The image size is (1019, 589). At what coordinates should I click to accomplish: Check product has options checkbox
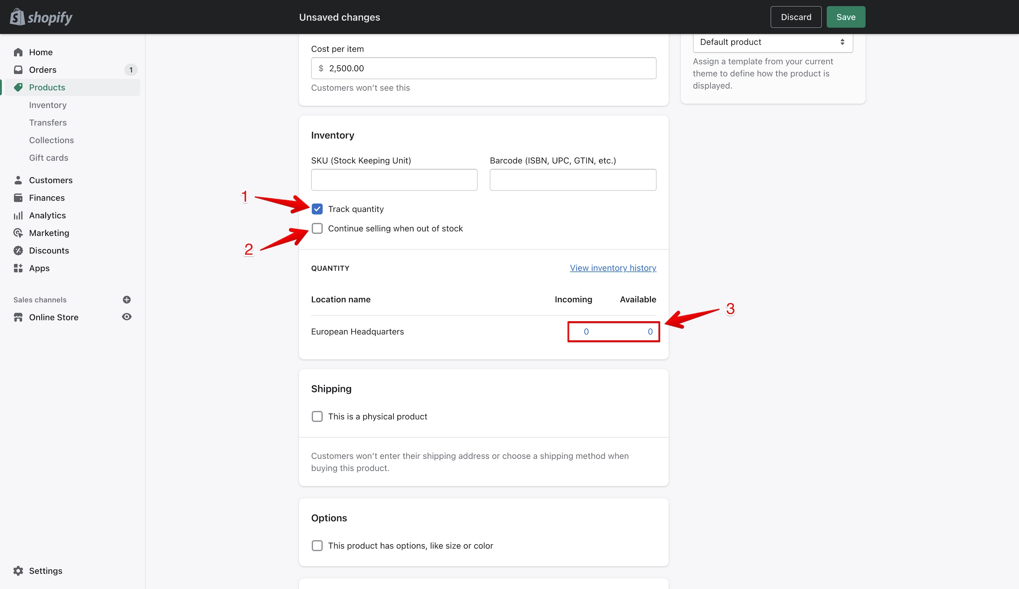[x=317, y=546]
